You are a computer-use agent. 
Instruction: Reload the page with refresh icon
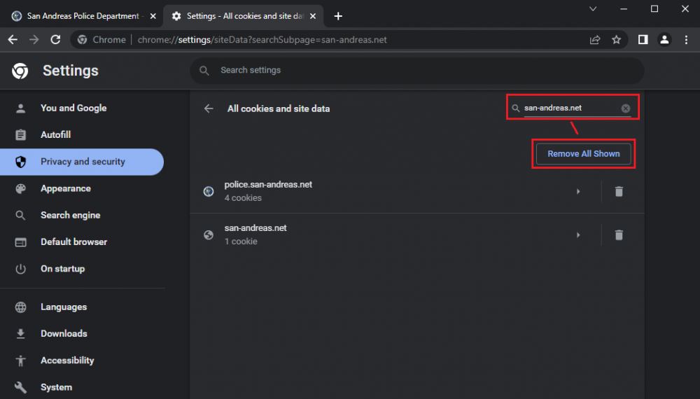[55, 40]
